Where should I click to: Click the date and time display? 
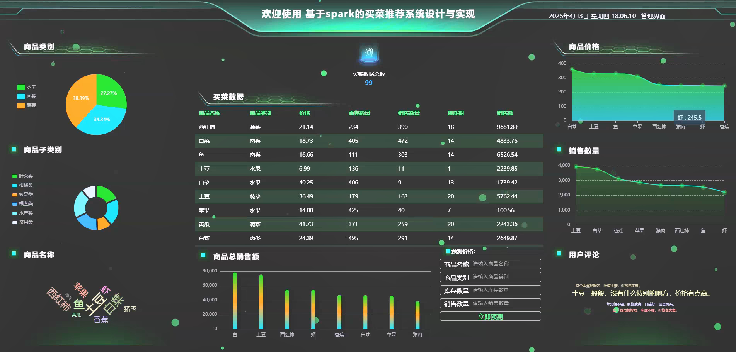coord(592,16)
